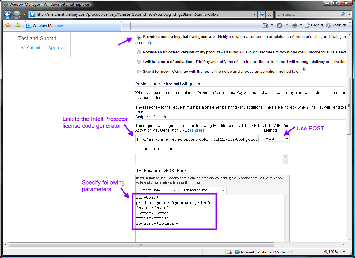Image resolution: width=355 pixels, height=258 pixels.
Task: Select the Window Manager tab
Action: pos(73,26)
